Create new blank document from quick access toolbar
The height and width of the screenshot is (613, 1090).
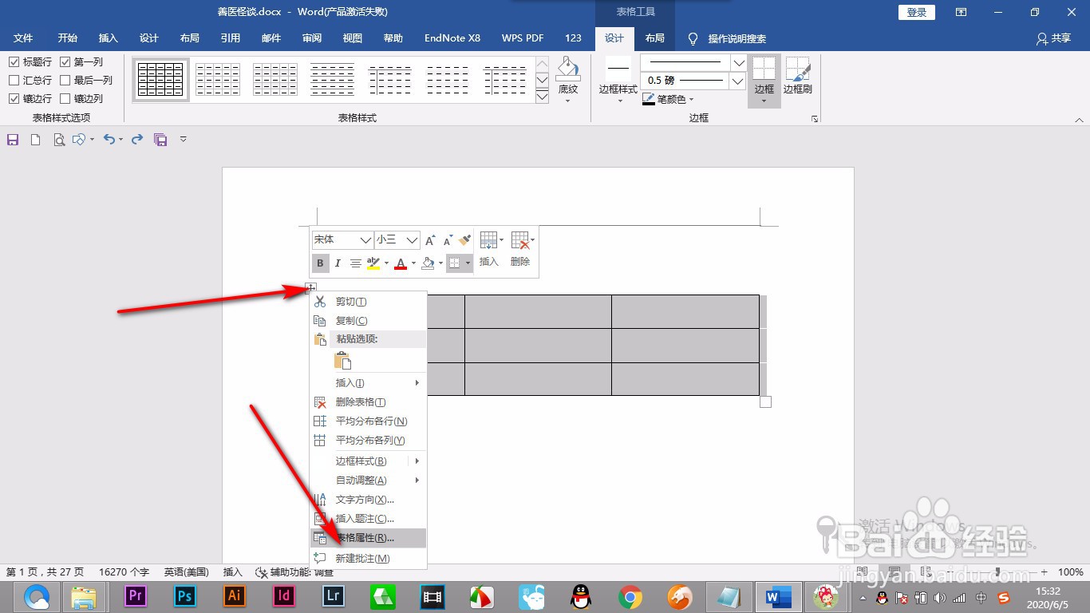click(x=35, y=140)
